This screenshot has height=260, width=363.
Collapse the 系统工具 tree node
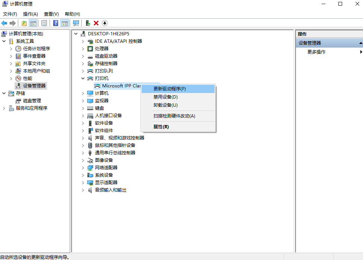pyautogui.click(x=4, y=41)
